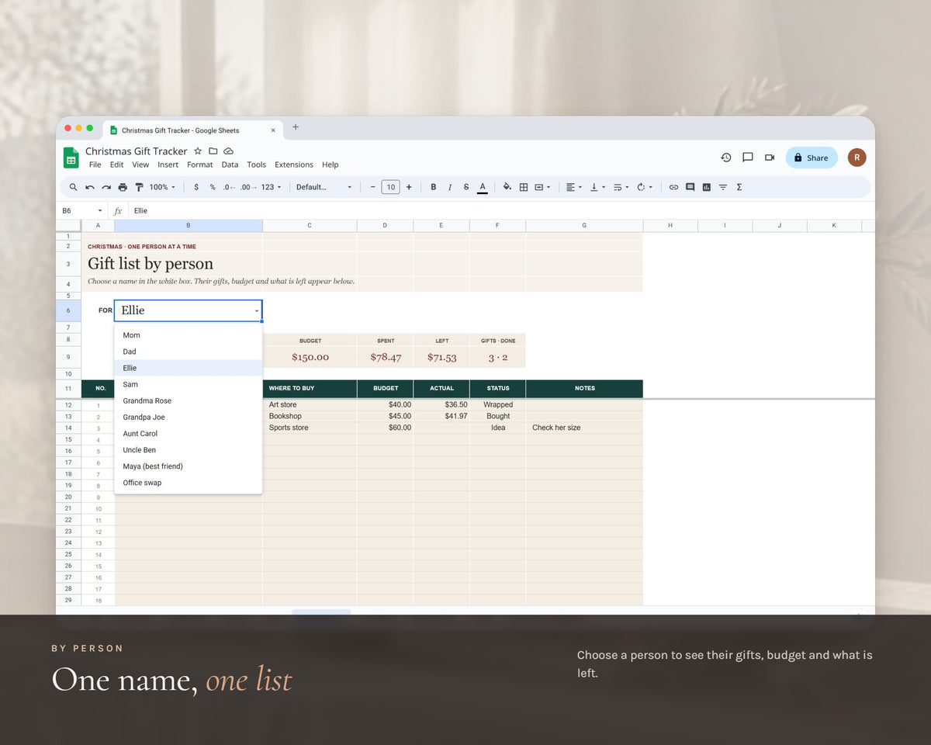Click the search menus magnifier icon
The image size is (931, 745).
coord(74,187)
